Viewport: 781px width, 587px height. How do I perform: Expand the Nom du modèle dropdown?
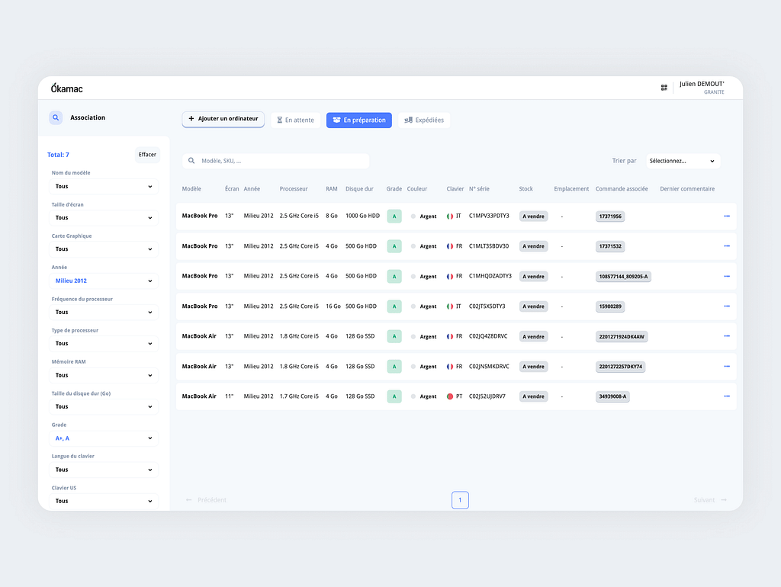[104, 186]
